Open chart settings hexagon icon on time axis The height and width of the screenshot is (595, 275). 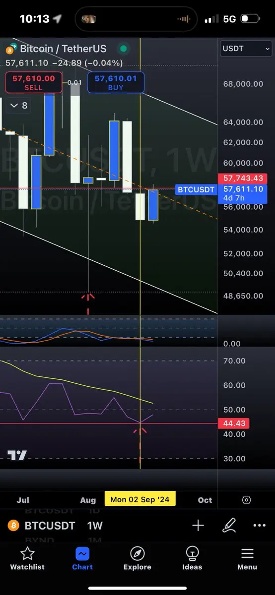(247, 499)
